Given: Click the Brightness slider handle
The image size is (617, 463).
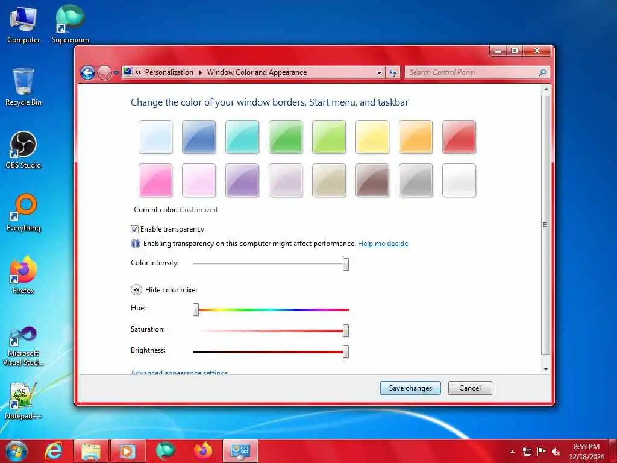Looking at the screenshot, I should pos(346,351).
